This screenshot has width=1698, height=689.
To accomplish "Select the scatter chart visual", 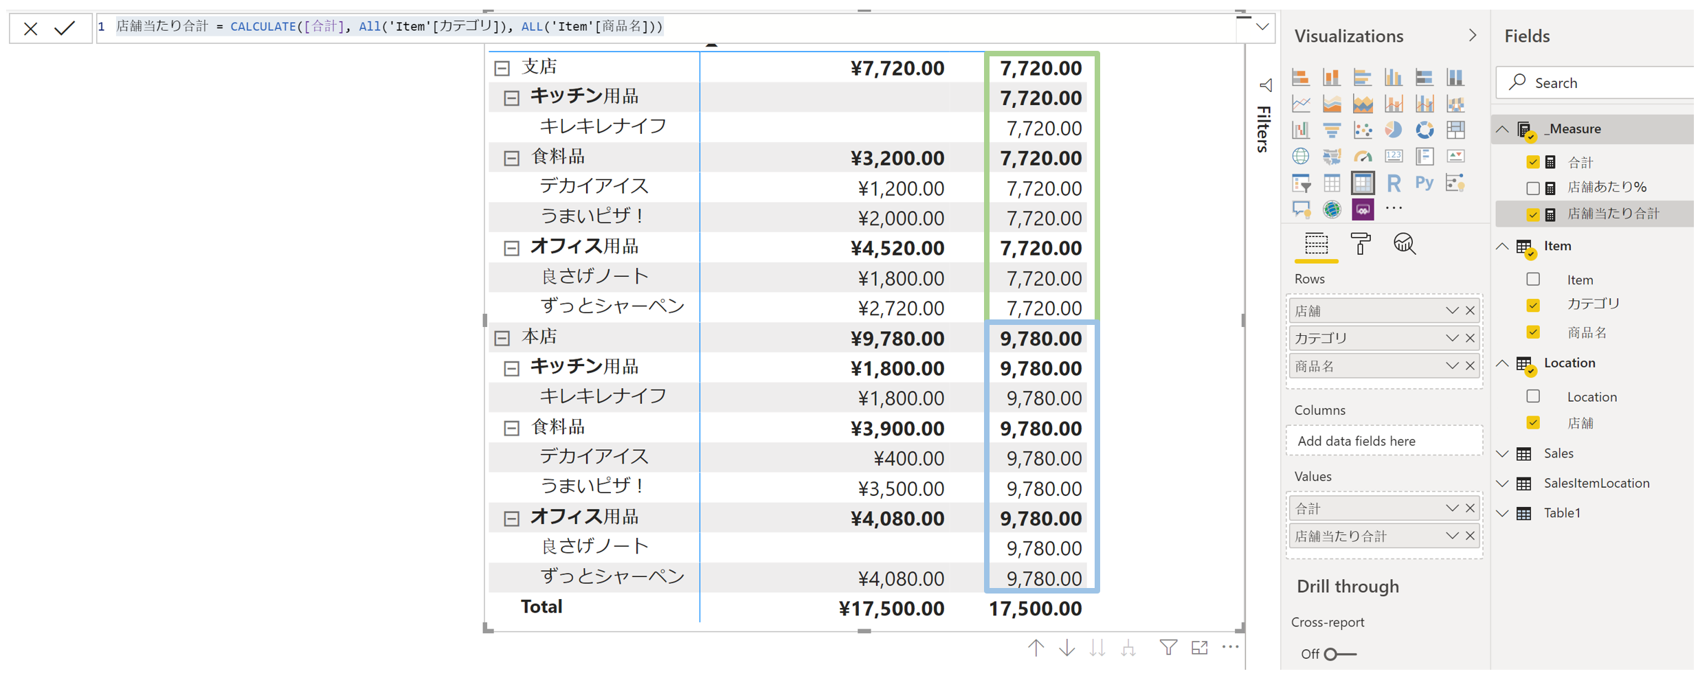I will click(x=1362, y=130).
